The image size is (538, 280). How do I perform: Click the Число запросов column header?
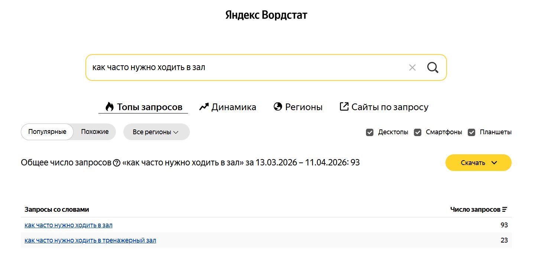pos(475,210)
